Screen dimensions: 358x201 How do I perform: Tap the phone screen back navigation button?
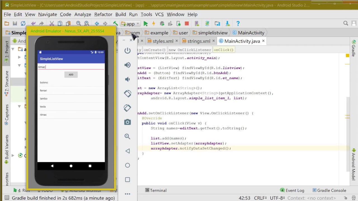pyautogui.click(x=52, y=166)
